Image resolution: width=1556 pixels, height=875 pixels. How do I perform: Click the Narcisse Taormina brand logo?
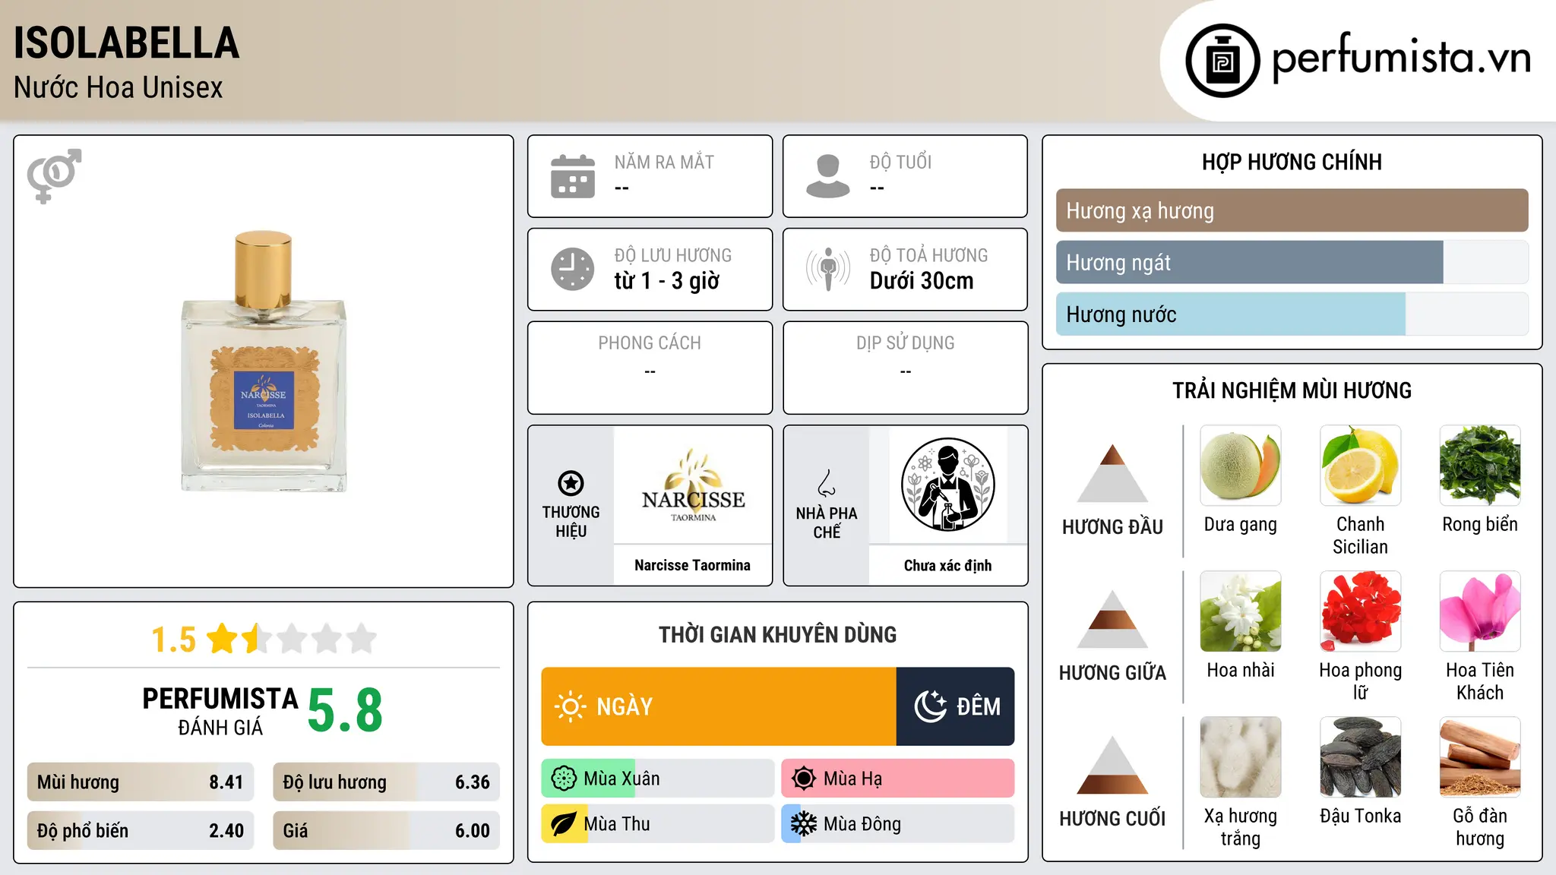click(693, 486)
